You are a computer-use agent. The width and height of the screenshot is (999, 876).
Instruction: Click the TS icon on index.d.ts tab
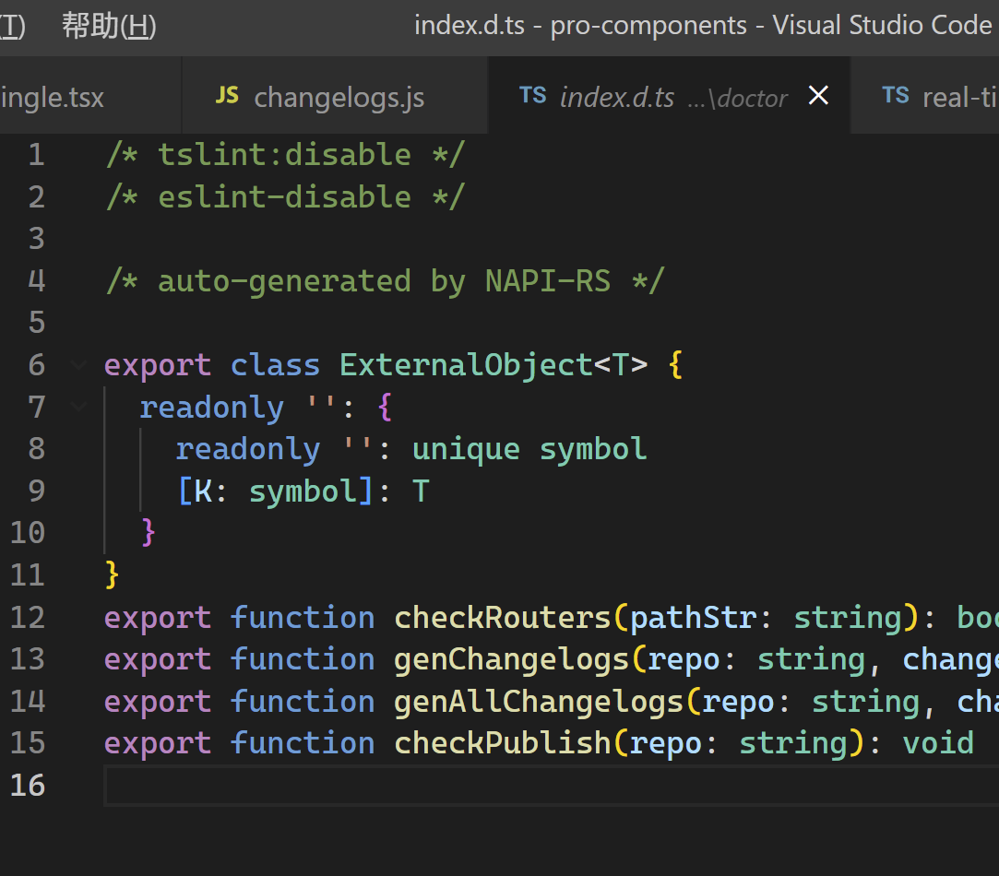pyautogui.click(x=533, y=96)
